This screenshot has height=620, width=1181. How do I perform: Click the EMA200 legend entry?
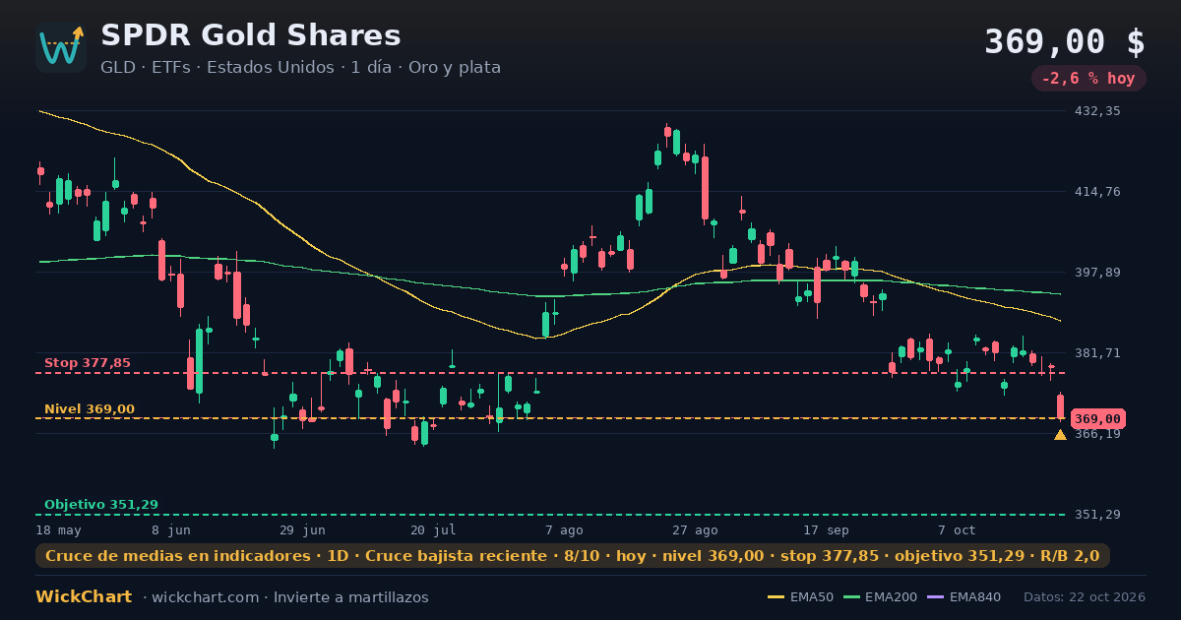pyautogui.click(x=880, y=597)
